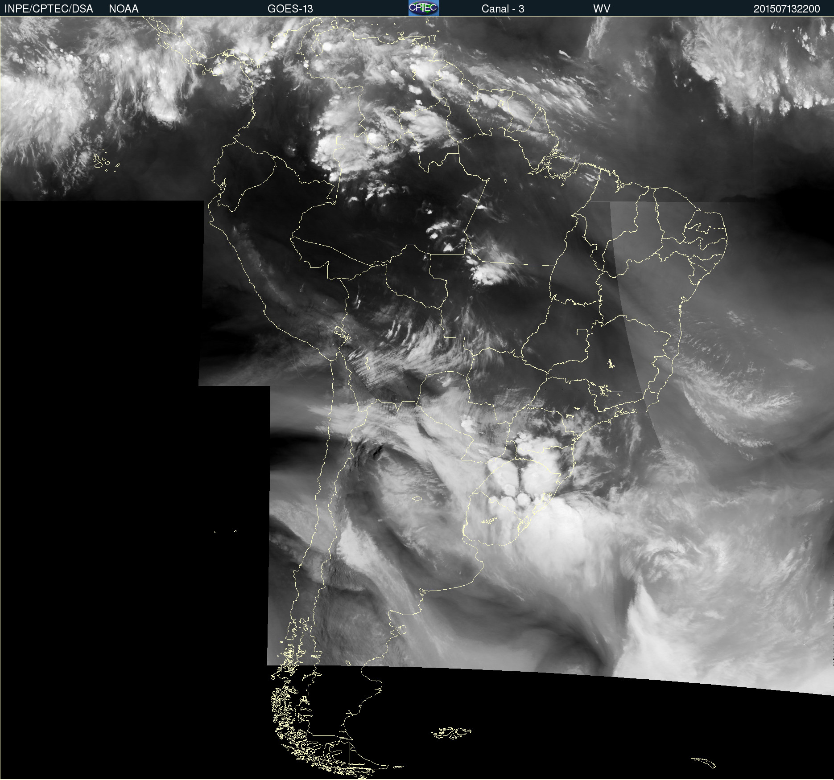Click the CPTEC logo in header

pos(424,8)
